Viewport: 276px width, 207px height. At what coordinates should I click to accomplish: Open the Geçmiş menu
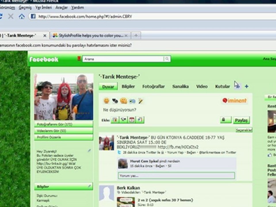pyautogui.click(x=25, y=7)
